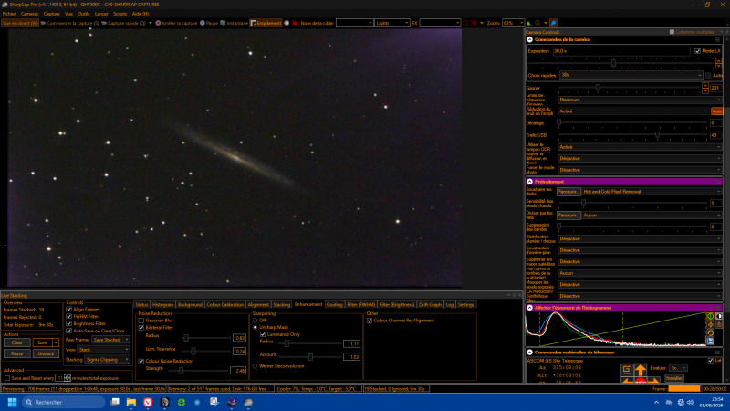
Task: Click the telescope spiral search icon
Action: [627, 370]
